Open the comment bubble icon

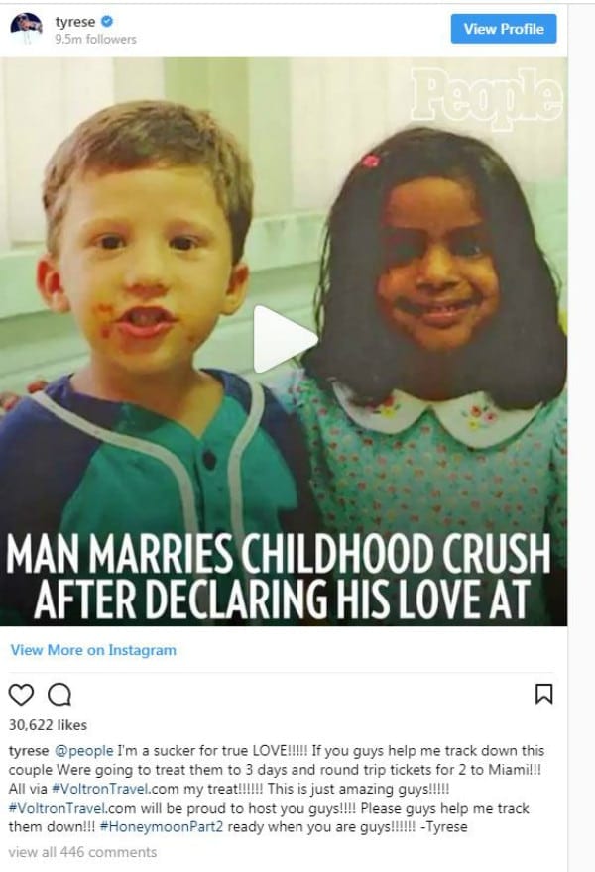tap(59, 694)
